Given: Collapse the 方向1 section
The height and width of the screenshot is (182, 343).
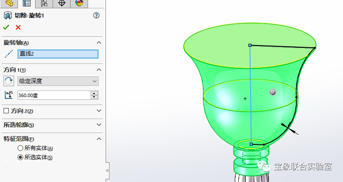Looking at the screenshot, I should 99,70.
